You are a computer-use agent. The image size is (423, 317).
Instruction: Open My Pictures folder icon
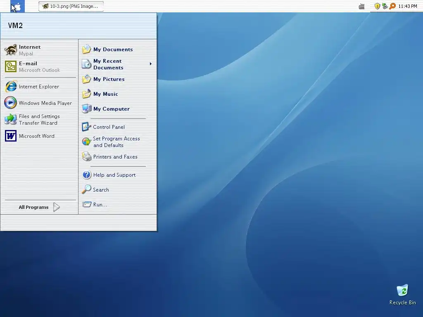87,79
